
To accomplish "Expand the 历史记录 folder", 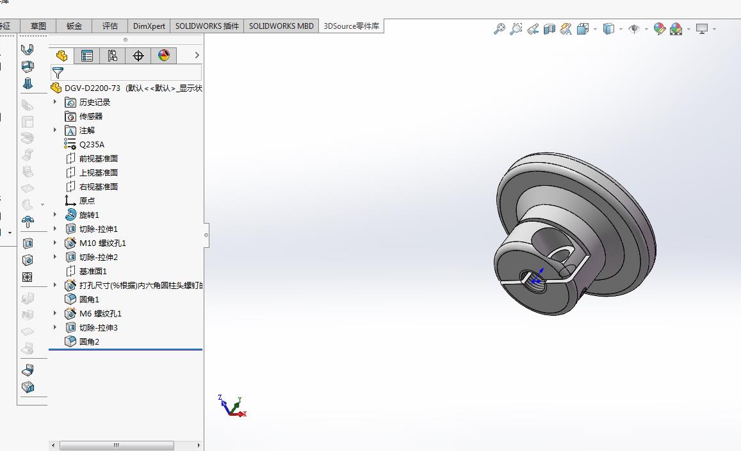I will click(55, 102).
